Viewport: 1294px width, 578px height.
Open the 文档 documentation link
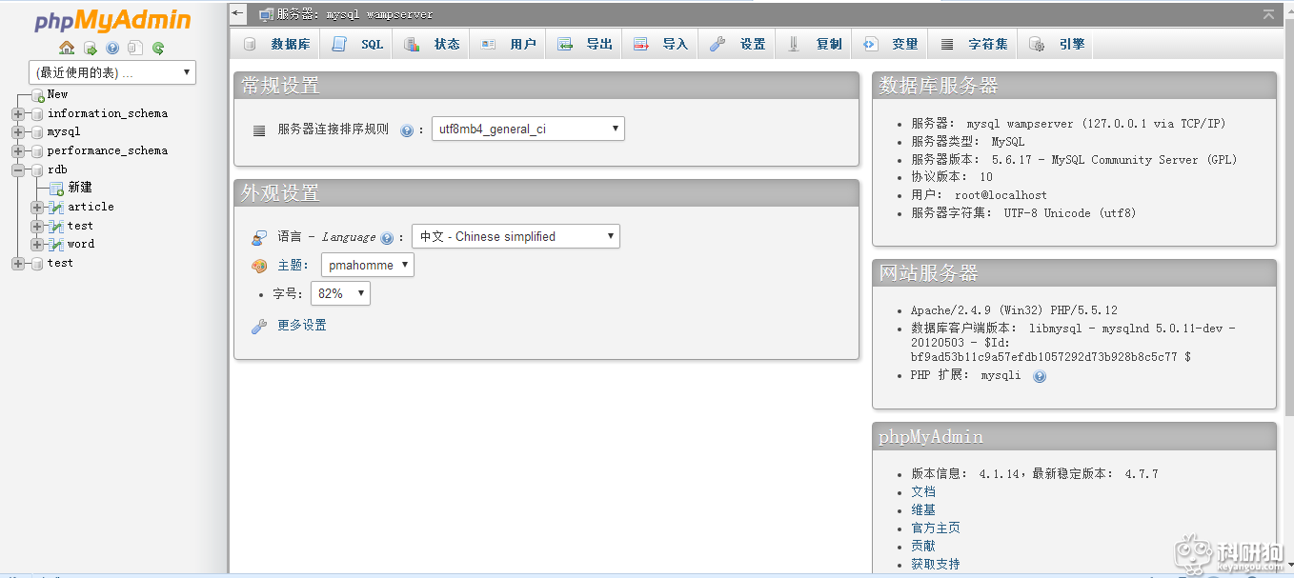[923, 491]
